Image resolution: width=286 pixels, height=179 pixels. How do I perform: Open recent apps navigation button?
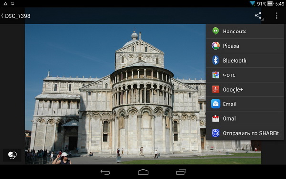coord(181,172)
